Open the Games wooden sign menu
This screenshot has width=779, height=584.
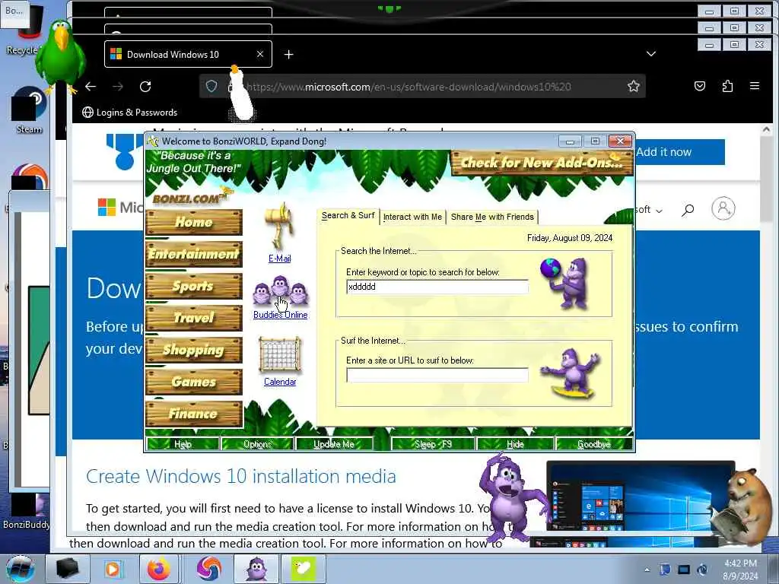[194, 382]
